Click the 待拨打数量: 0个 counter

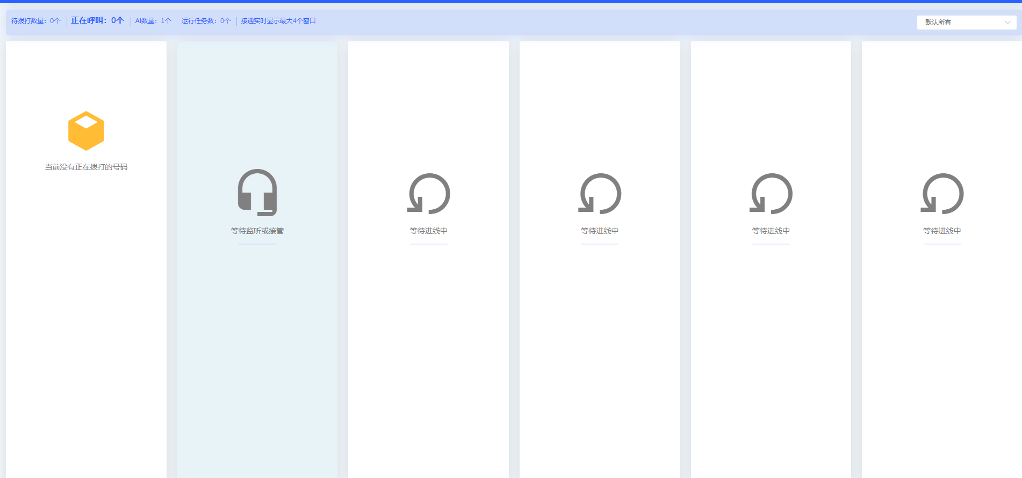36,21
